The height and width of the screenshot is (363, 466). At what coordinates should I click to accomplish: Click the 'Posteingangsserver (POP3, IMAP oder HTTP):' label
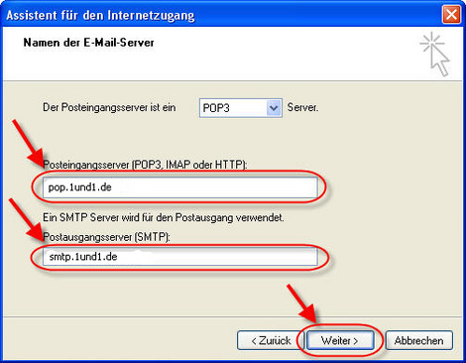pos(145,165)
